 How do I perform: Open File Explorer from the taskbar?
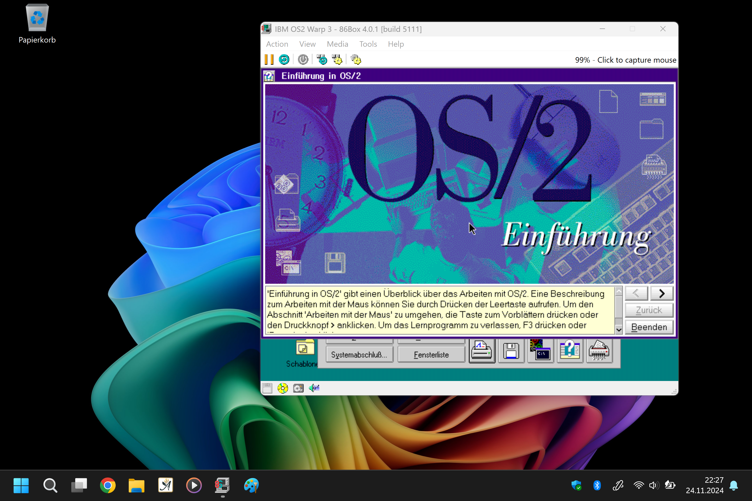[x=137, y=485]
